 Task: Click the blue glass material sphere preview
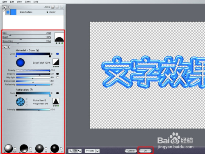tap(20, 62)
